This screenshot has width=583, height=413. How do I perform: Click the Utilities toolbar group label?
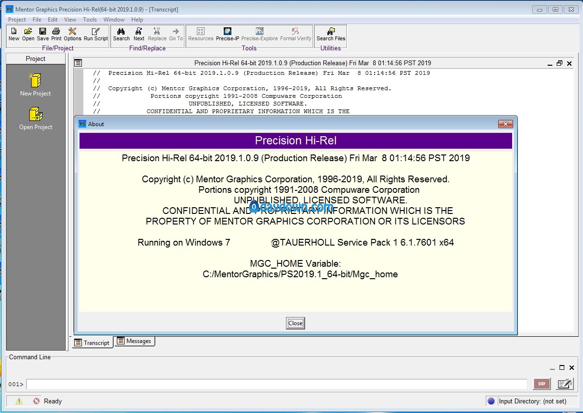tap(331, 48)
